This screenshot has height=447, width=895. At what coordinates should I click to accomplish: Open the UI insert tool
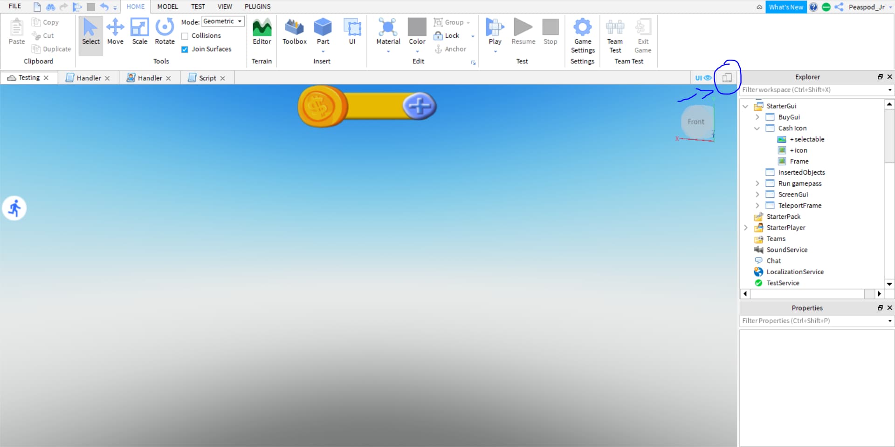(x=352, y=32)
